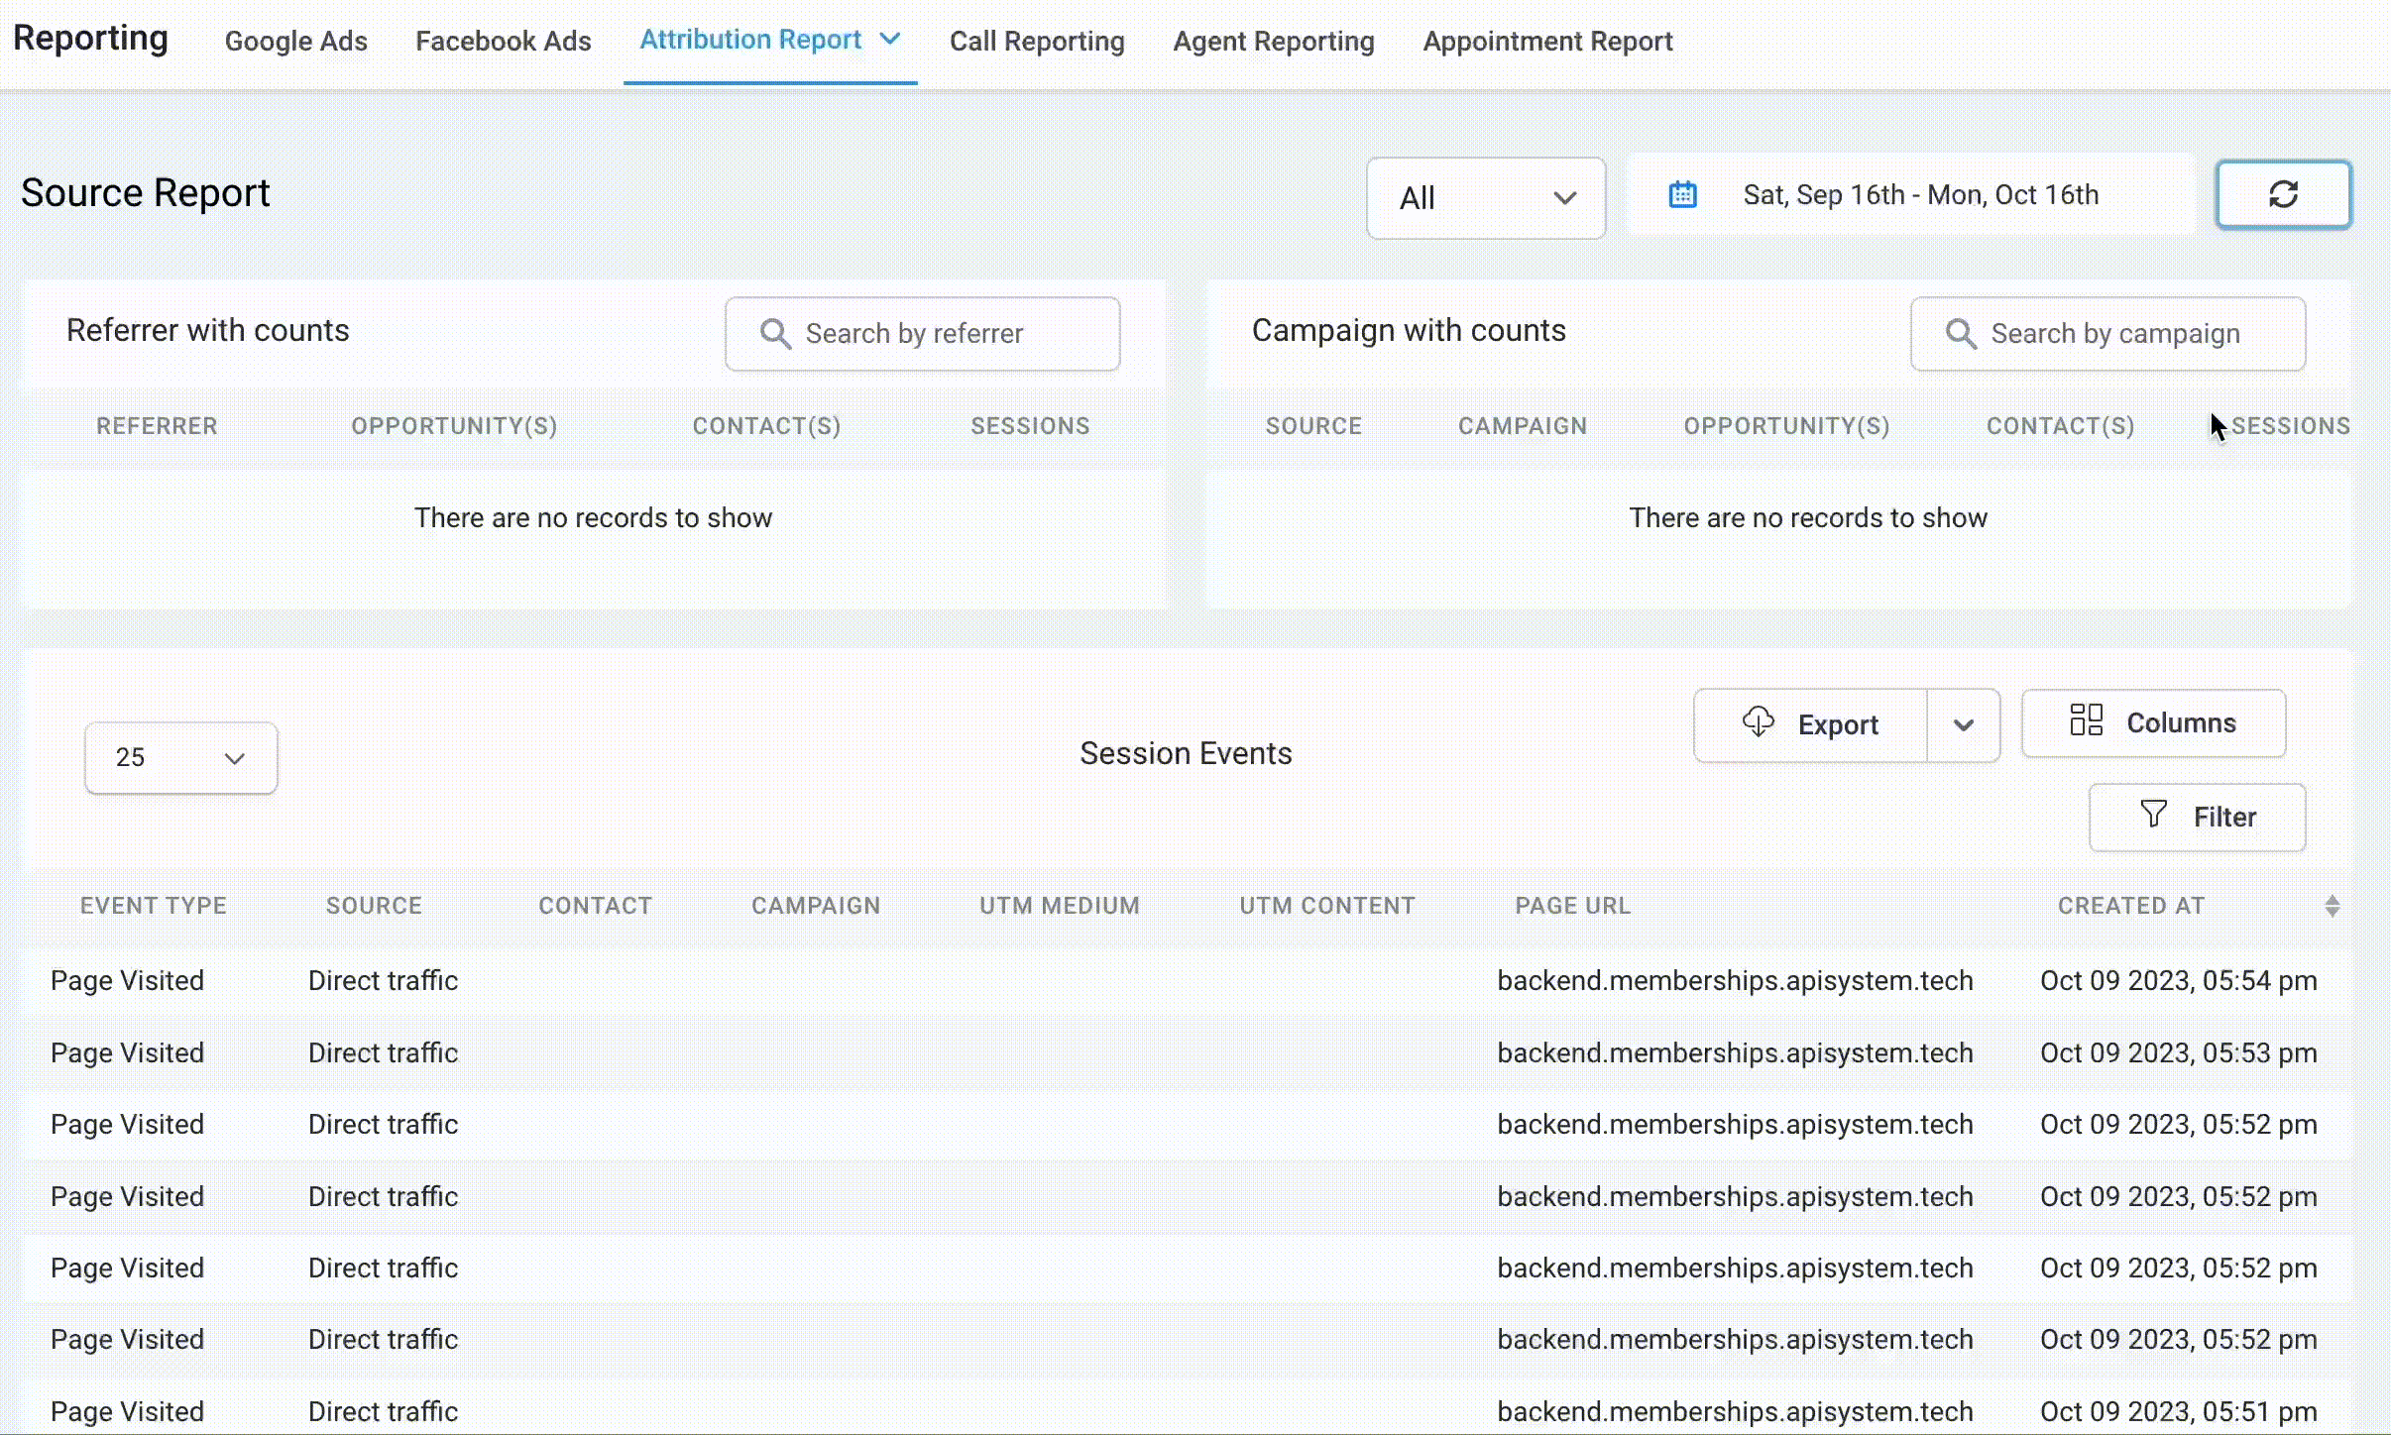
Task: Click the Filter funnel icon
Action: (2153, 815)
